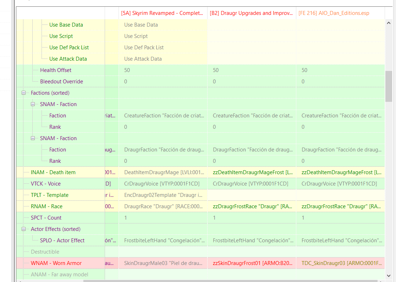Viewport: 396px width, 282px height.
Task: Select the Use Attack Data tree label
Action: (x=68, y=59)
